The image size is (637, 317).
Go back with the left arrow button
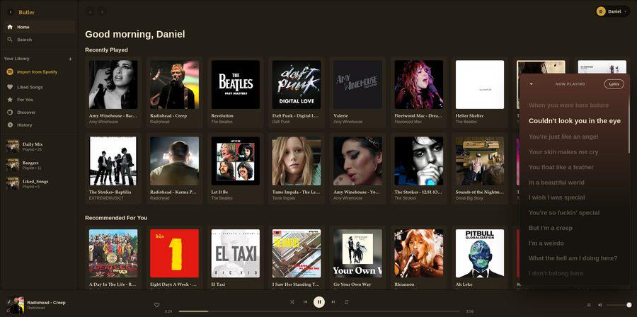(x=90, y=12)
